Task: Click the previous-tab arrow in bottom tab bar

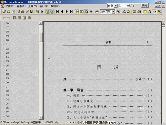Action: pyautogui.click(x=74, y=123)
